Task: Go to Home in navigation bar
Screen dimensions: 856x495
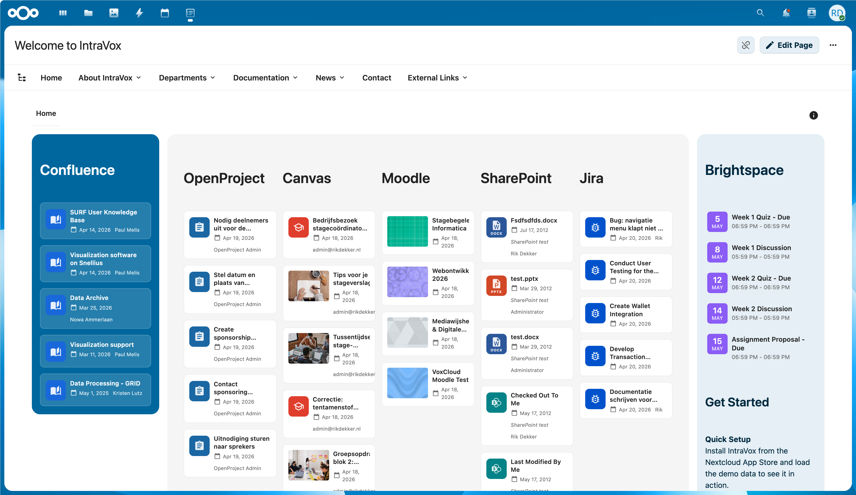Action: 51,78
